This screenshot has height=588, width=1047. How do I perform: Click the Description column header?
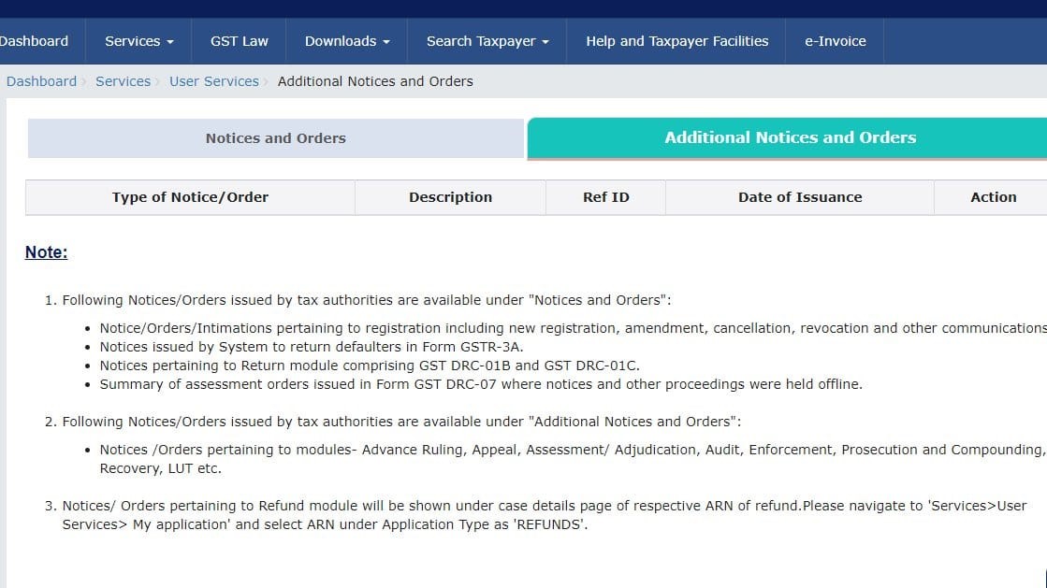[450, 197]
